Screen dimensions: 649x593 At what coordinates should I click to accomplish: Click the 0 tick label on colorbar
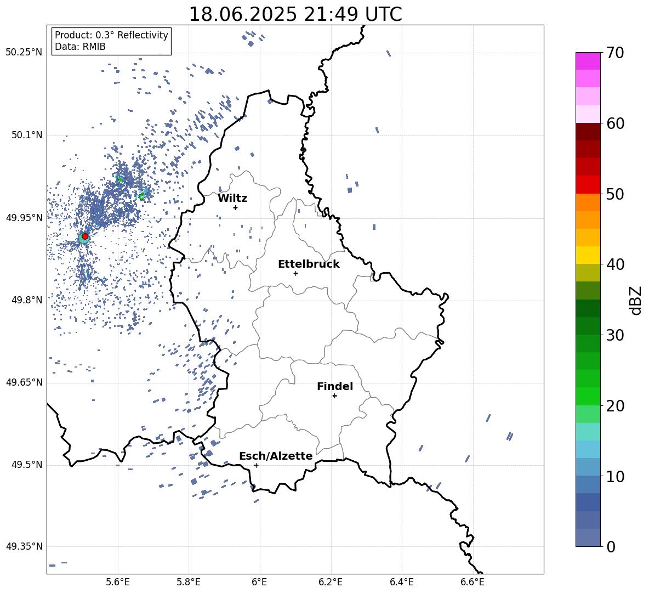(x=611, y=546)
